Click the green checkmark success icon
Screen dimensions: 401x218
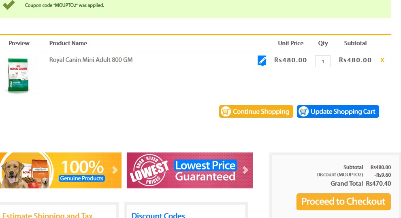click(9, 5)
